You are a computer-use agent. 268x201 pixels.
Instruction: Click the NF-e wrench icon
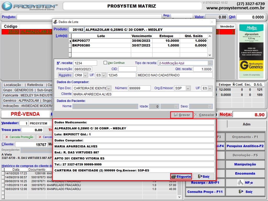[x=240, y=182]
